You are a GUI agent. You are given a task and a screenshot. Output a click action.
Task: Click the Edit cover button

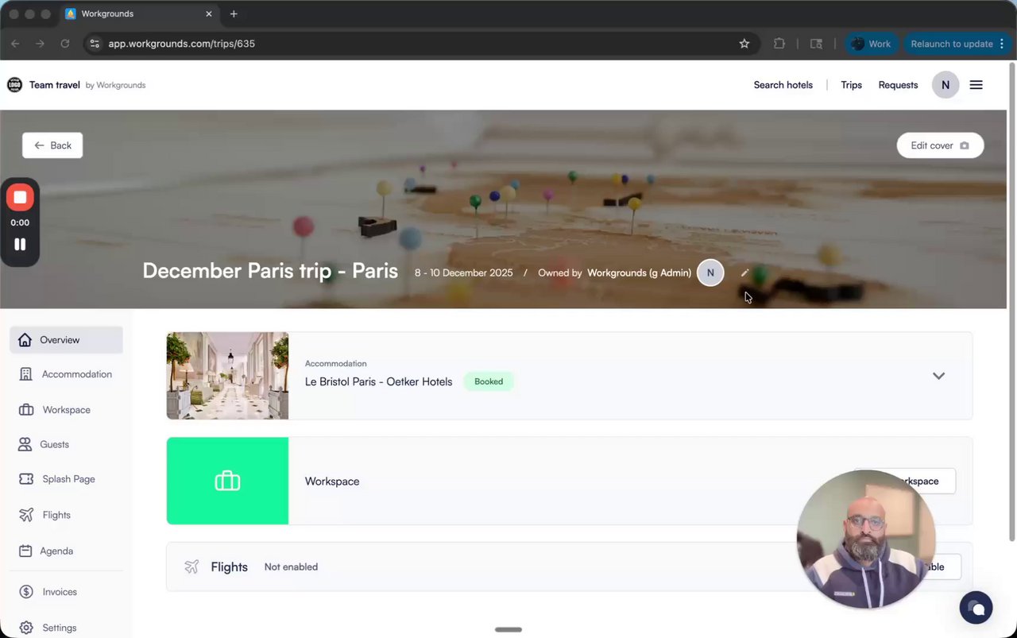tap(940, 145)
